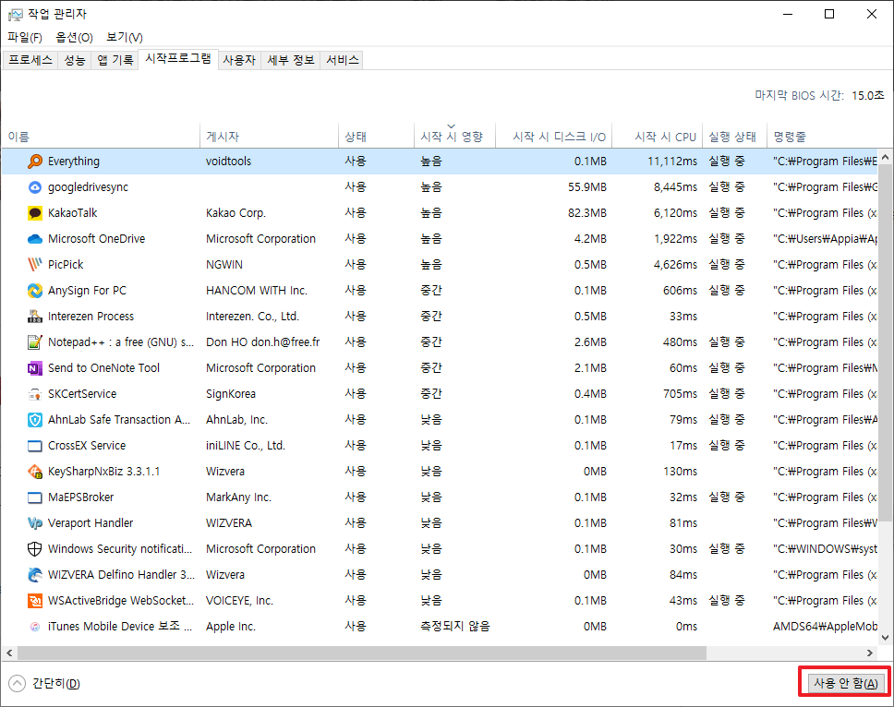This screenshot has width=894, height=707.
Task: Click the horizontal scrollbar right arrow
Action: point(870,653)
